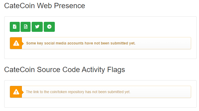This screenshot has height=111, width=199.
Task: Click the word 'Presence' in first heading
Action: [69, 6]
